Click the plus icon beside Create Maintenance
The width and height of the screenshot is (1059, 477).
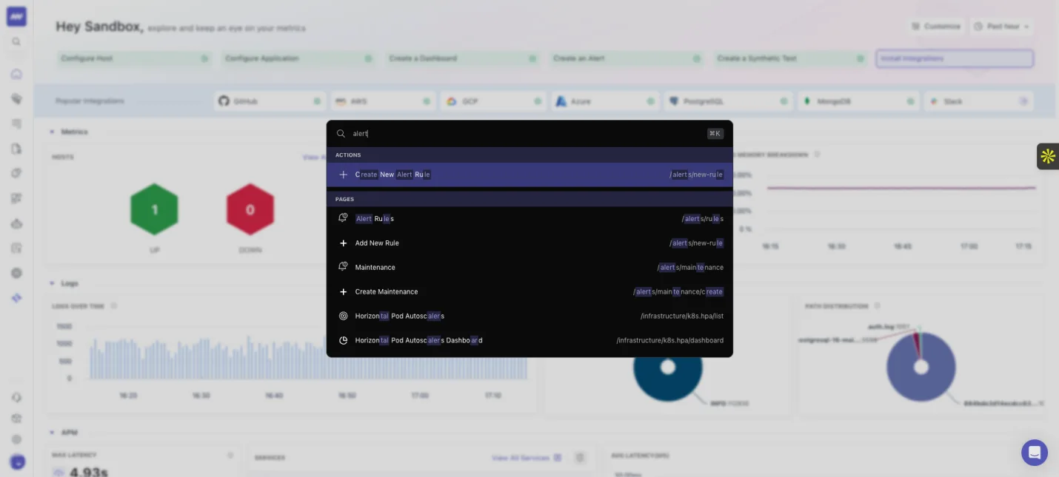(343, 292)
